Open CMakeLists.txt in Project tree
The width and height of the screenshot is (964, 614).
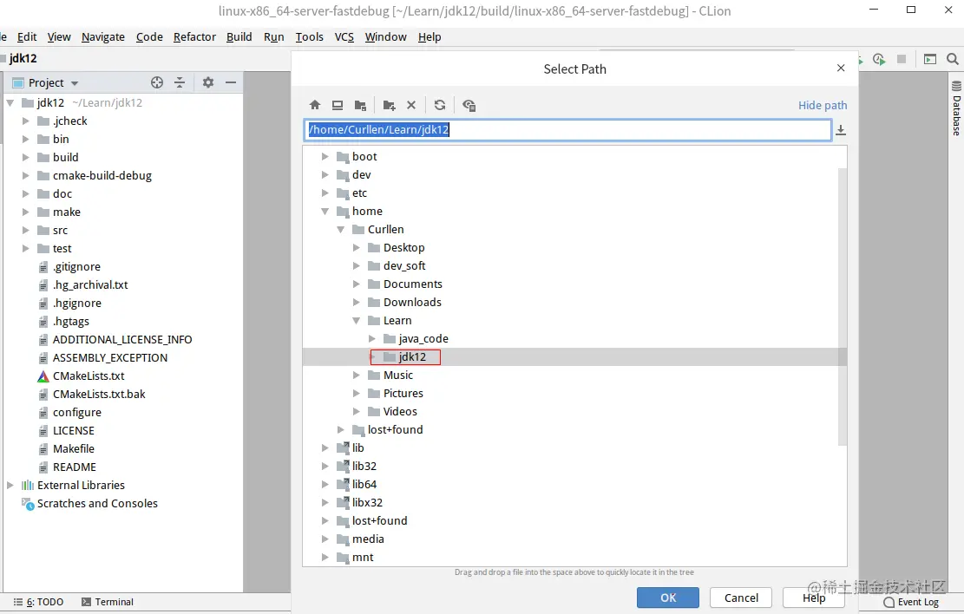(89, 376)
